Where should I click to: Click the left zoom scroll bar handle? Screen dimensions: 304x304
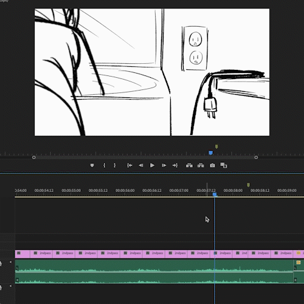point(34,157)
